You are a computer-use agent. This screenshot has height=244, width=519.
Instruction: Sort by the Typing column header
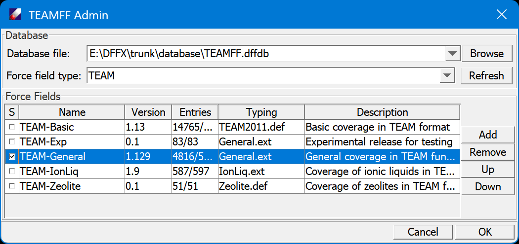click(261, 112)
